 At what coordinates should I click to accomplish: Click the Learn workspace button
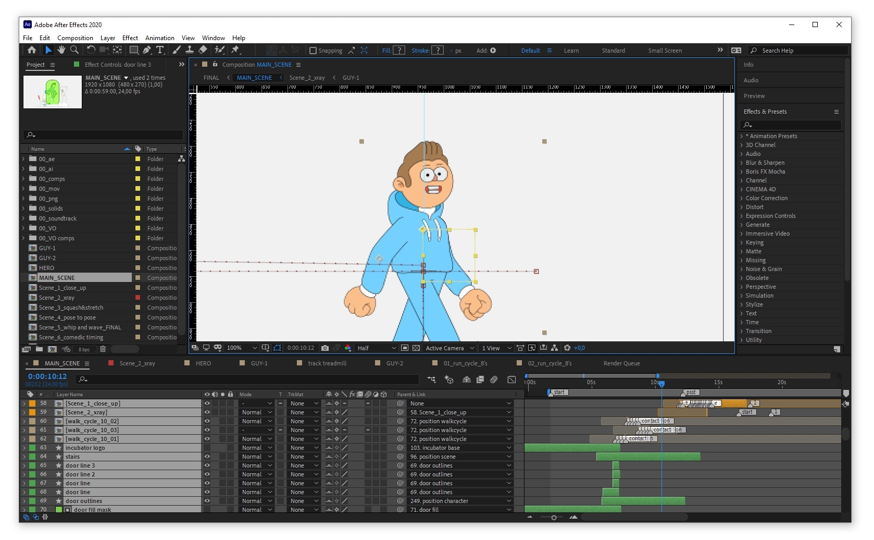(571, 51)
